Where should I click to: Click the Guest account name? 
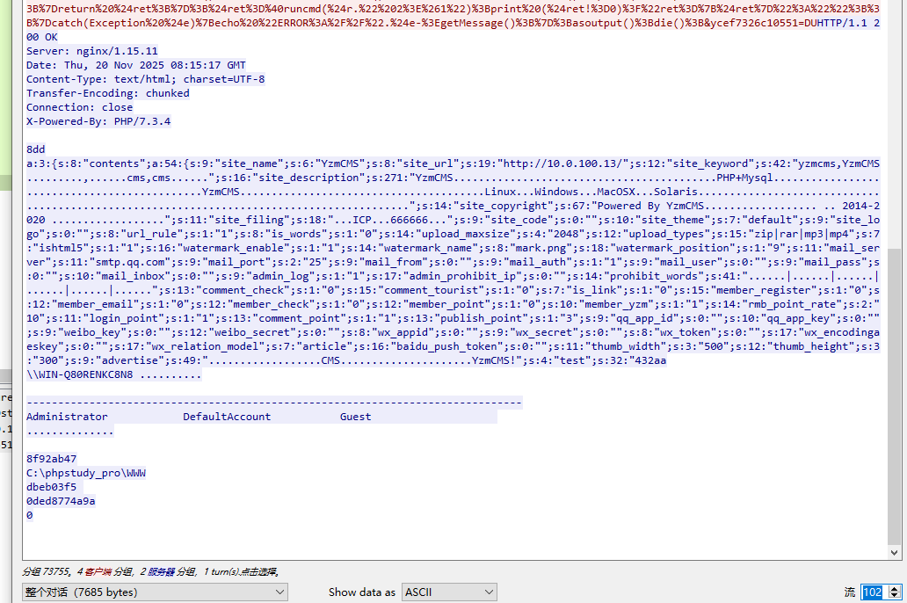[x=355, y=417]
